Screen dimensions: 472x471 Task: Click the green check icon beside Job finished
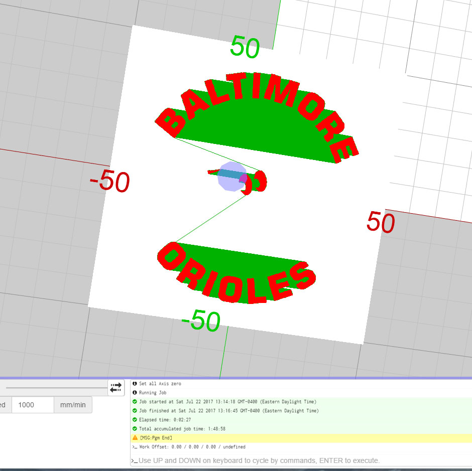tap(135, 410)
